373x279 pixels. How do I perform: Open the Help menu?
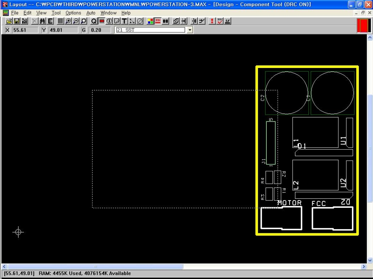point(126,13)
